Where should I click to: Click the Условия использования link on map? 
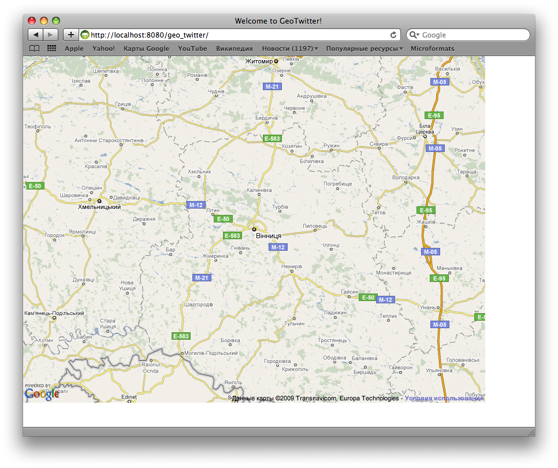(x=444, y=398)
